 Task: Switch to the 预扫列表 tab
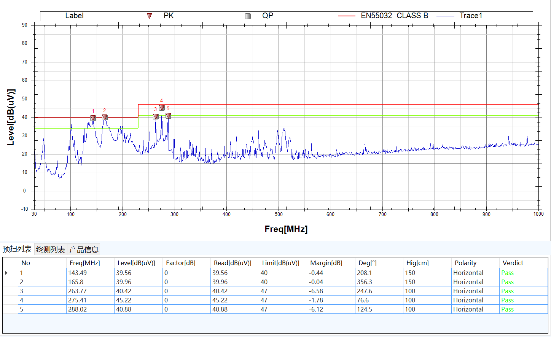pyautogui.click(x=17, y=249)
